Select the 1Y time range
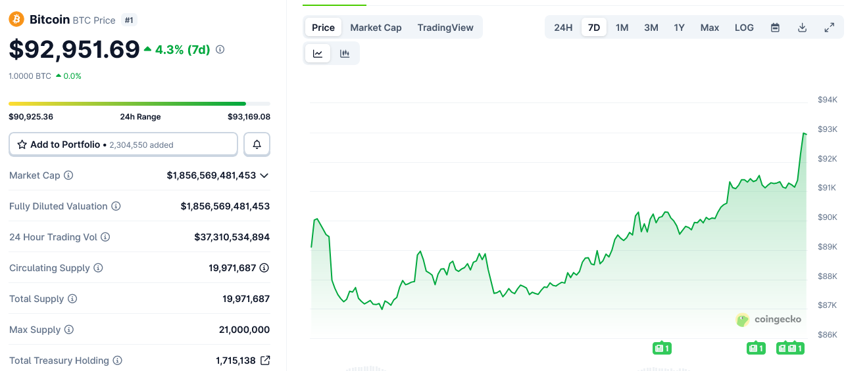Screen dimensions: 846x371 (x=679, y=28)
